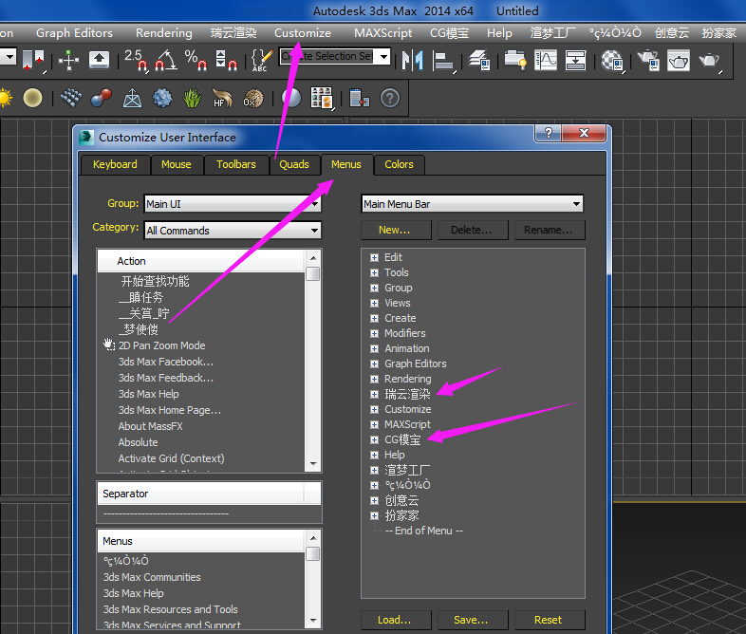Click the Reset button

coord(550,620)
